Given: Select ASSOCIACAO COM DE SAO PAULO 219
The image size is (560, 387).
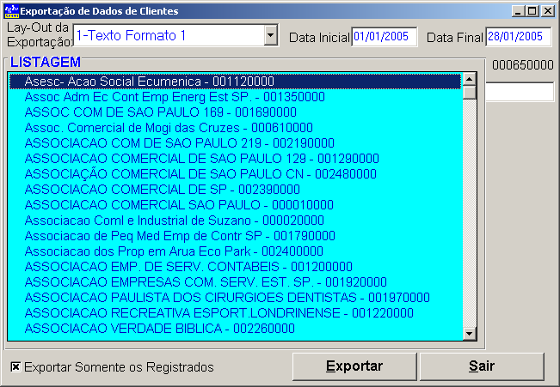Looking at the screenshot, I should click(235, 143).
